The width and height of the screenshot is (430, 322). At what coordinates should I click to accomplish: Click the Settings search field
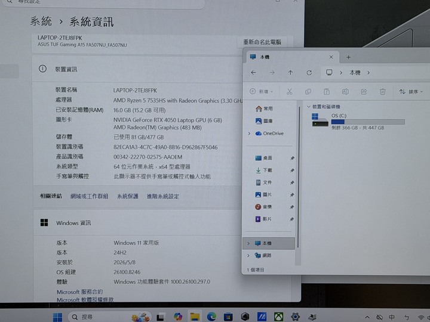click(x=104, y=2)
